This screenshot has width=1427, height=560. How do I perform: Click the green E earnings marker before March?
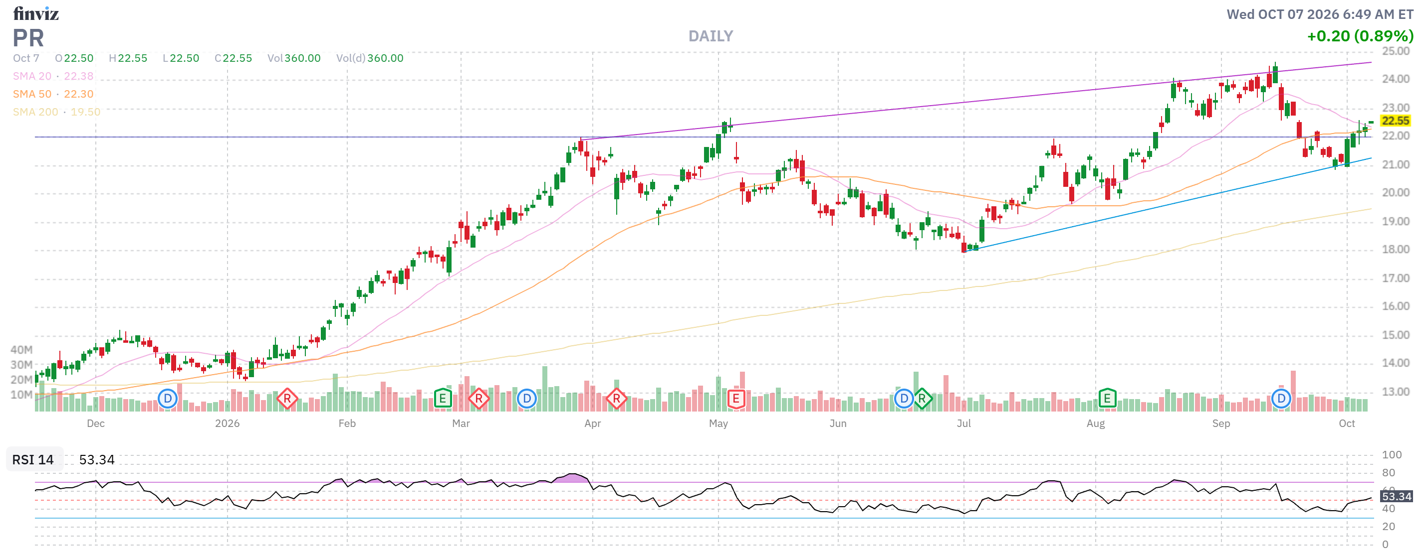click(x=442, y=399)
